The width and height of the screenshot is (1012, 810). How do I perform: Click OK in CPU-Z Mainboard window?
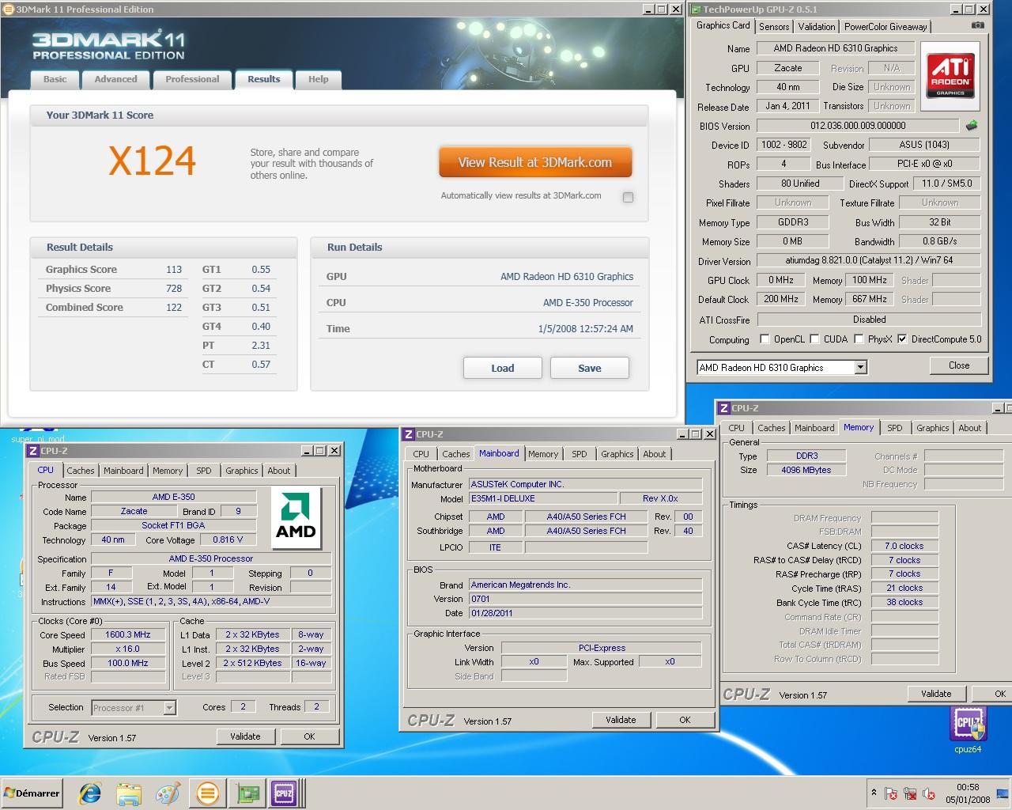coord(685,720)
